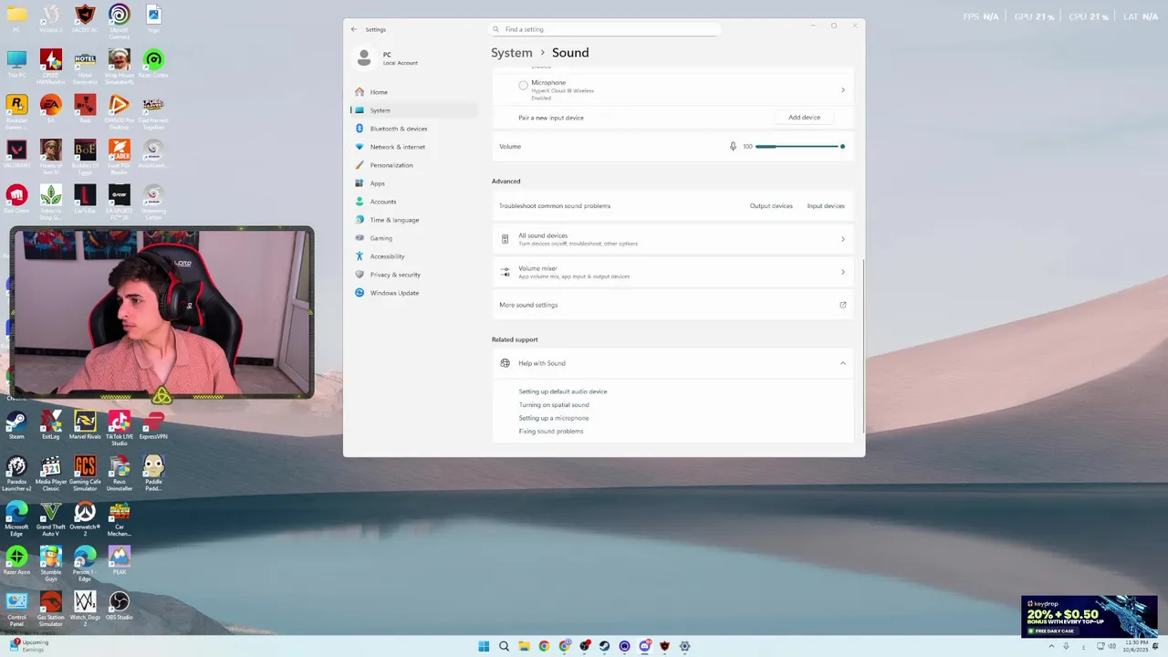Select Watch_Dogs 2 desktop icon
1168x657 pixels.
(85, 609)
